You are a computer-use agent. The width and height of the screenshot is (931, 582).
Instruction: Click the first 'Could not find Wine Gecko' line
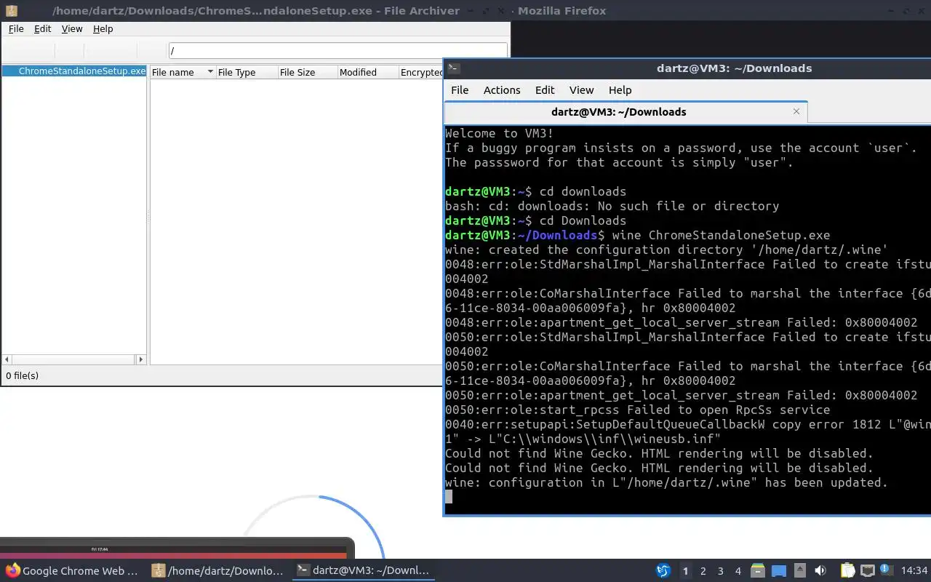click(x=659, y=453)
